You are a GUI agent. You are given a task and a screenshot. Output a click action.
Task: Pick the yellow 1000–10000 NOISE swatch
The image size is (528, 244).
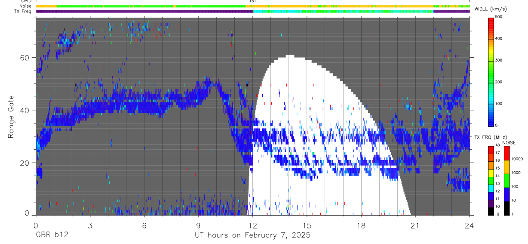[x=506, y=167]
